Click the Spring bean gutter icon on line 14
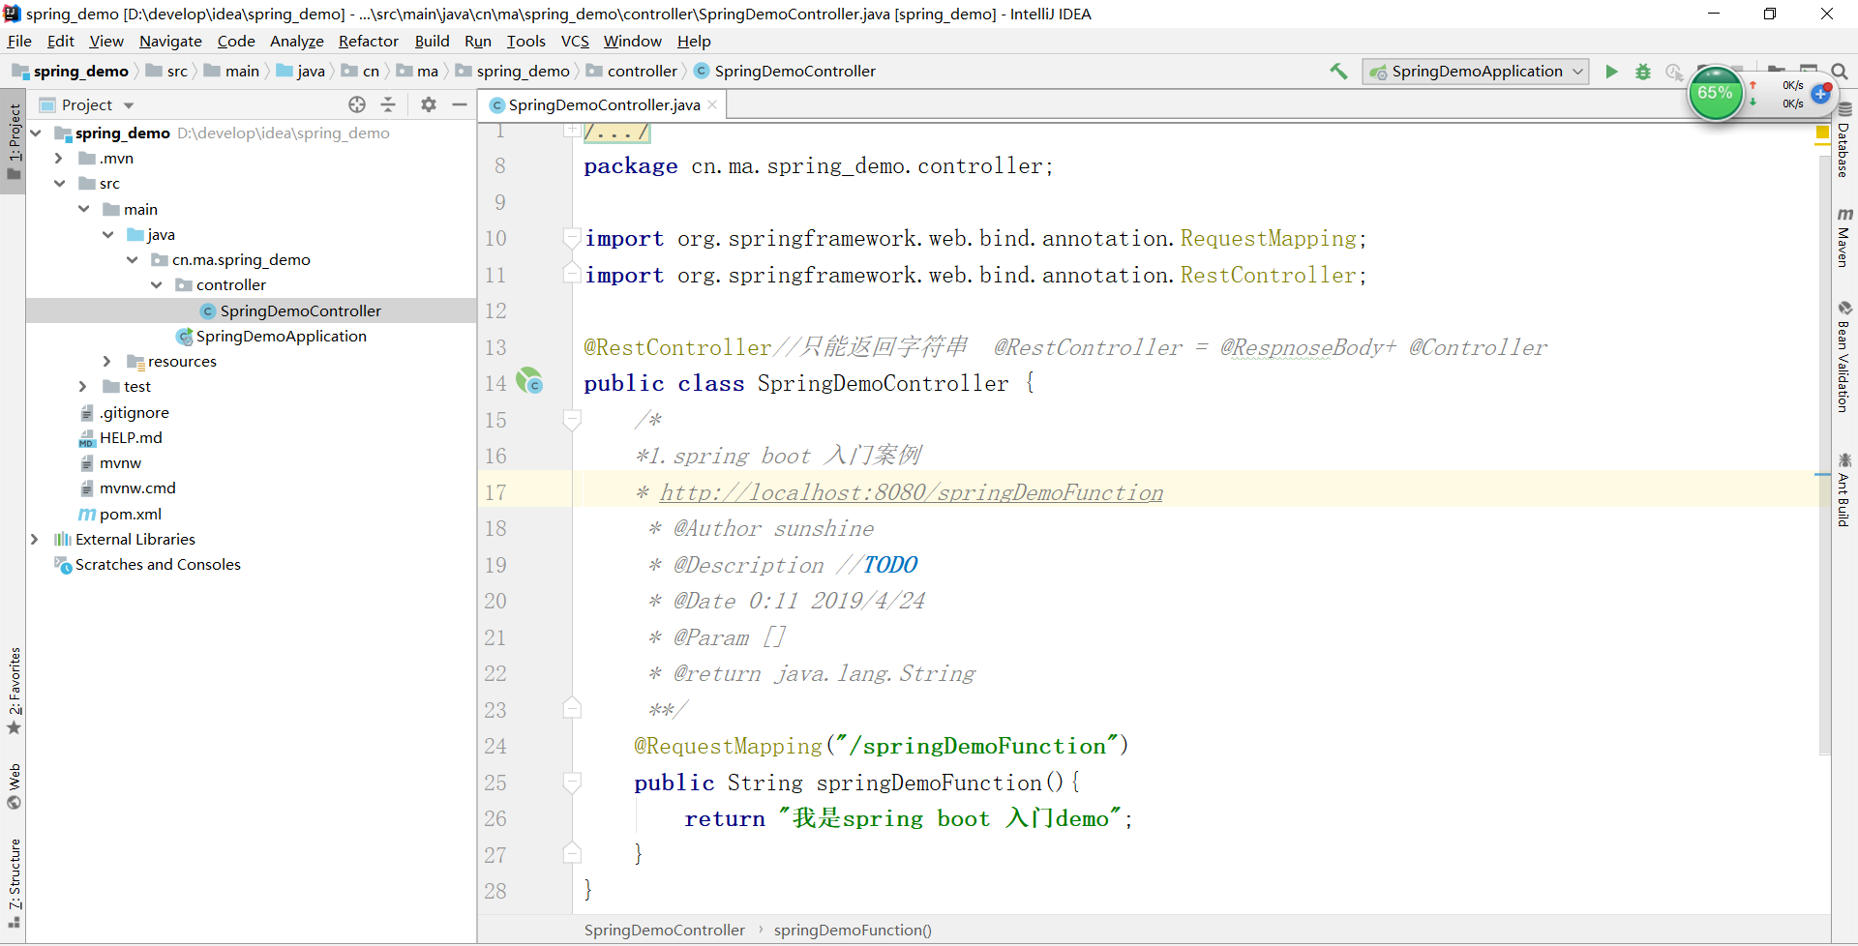Viewport: 1858px width, 946px height. point(529,381)
